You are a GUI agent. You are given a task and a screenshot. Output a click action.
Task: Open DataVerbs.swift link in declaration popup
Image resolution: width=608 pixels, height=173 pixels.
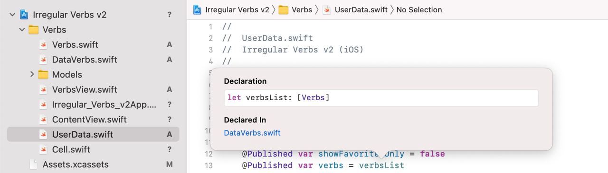tap(252, 133)
